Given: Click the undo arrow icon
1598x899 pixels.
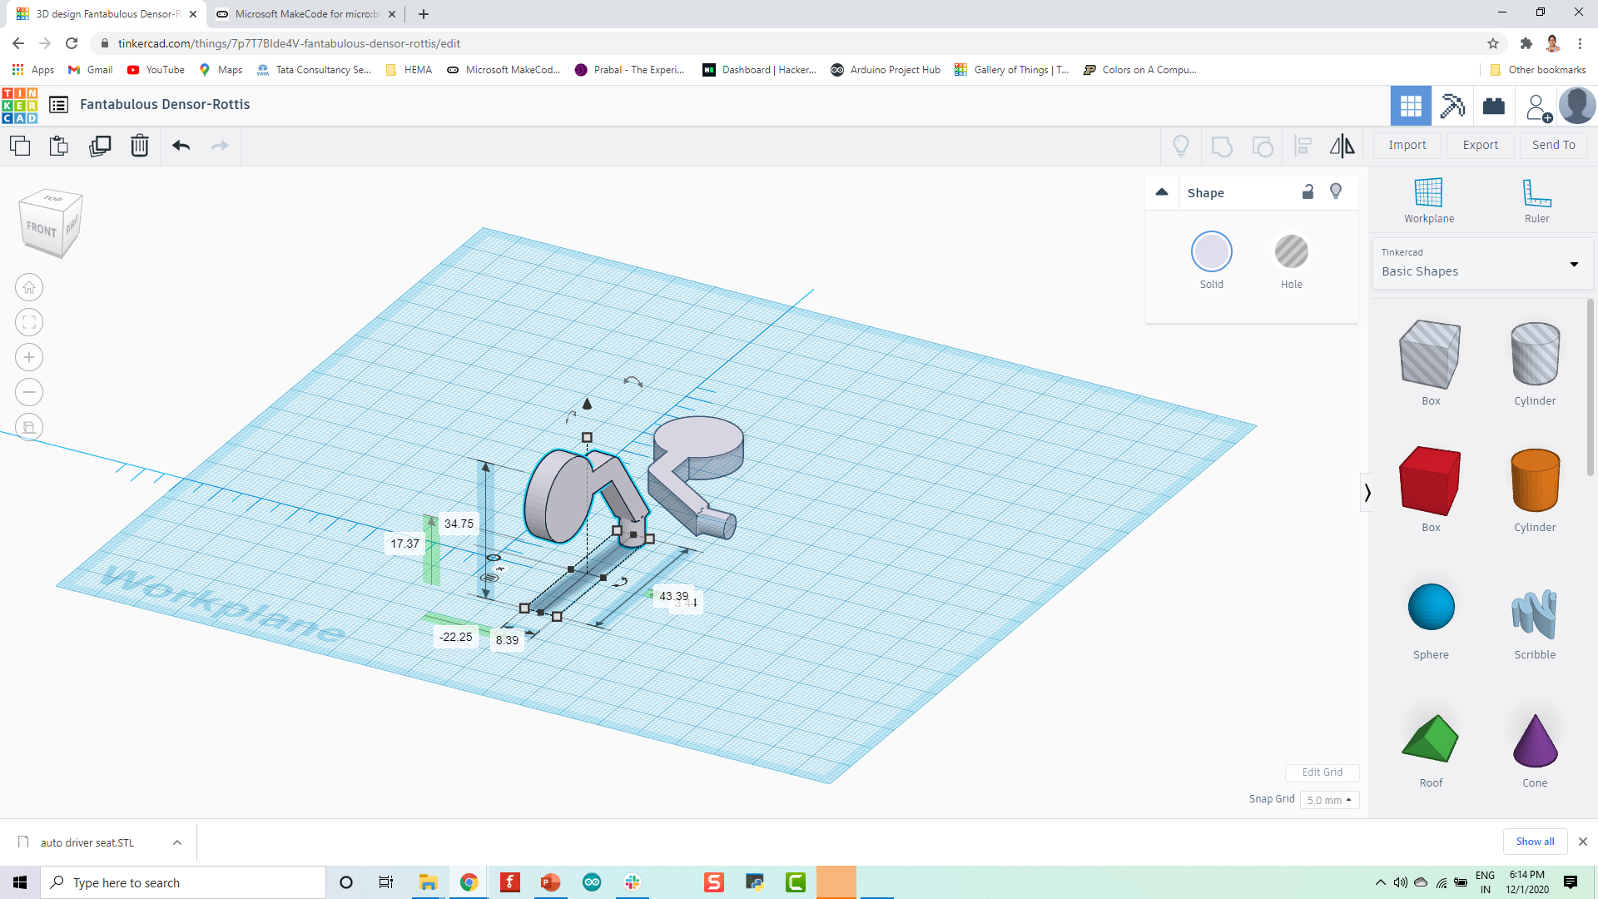Looking at the screenshot, I should tap(180, 145).
